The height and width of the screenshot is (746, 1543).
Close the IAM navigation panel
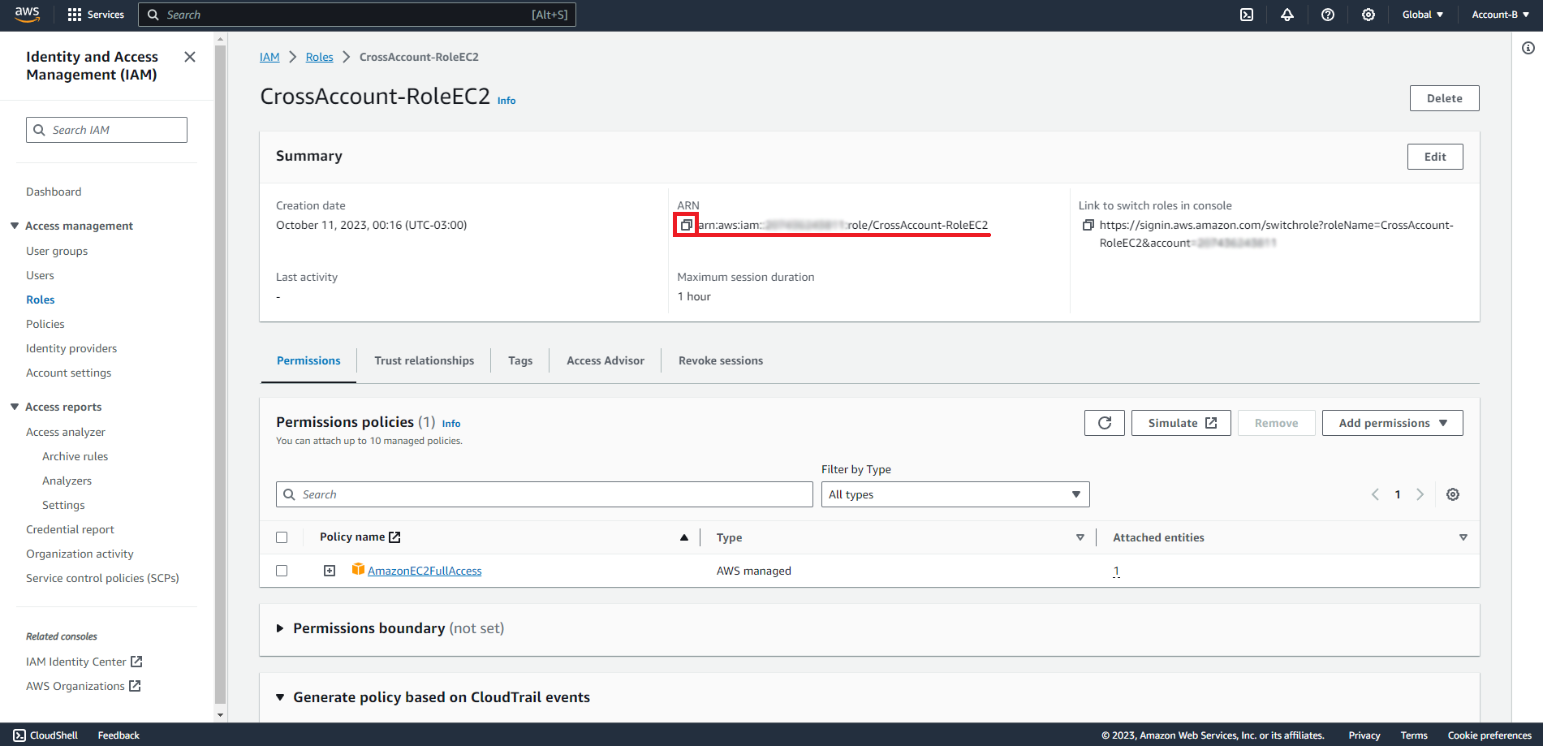point(190,57)
